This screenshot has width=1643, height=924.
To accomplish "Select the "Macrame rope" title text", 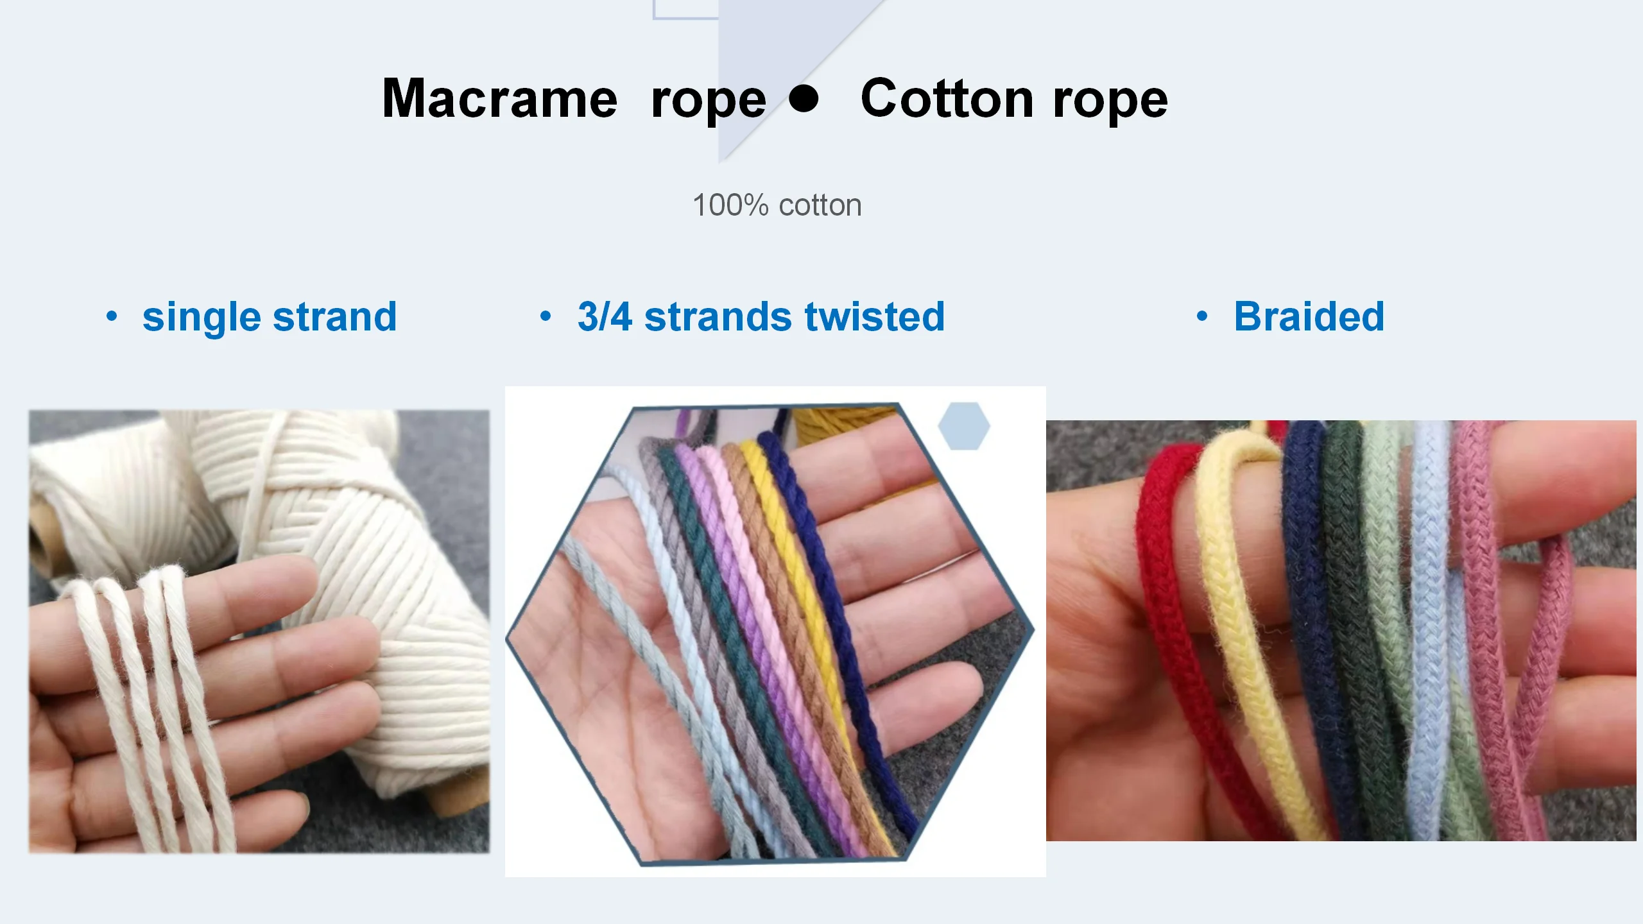I will [x=573, y=99].
